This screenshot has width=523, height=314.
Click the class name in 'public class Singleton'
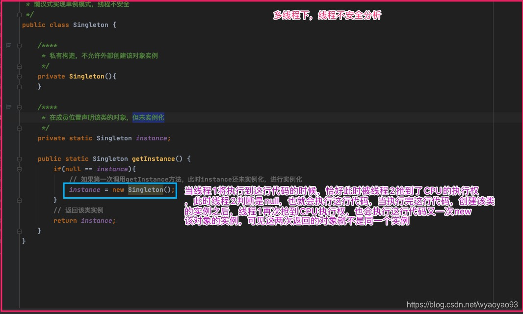(x=91, y=25)
